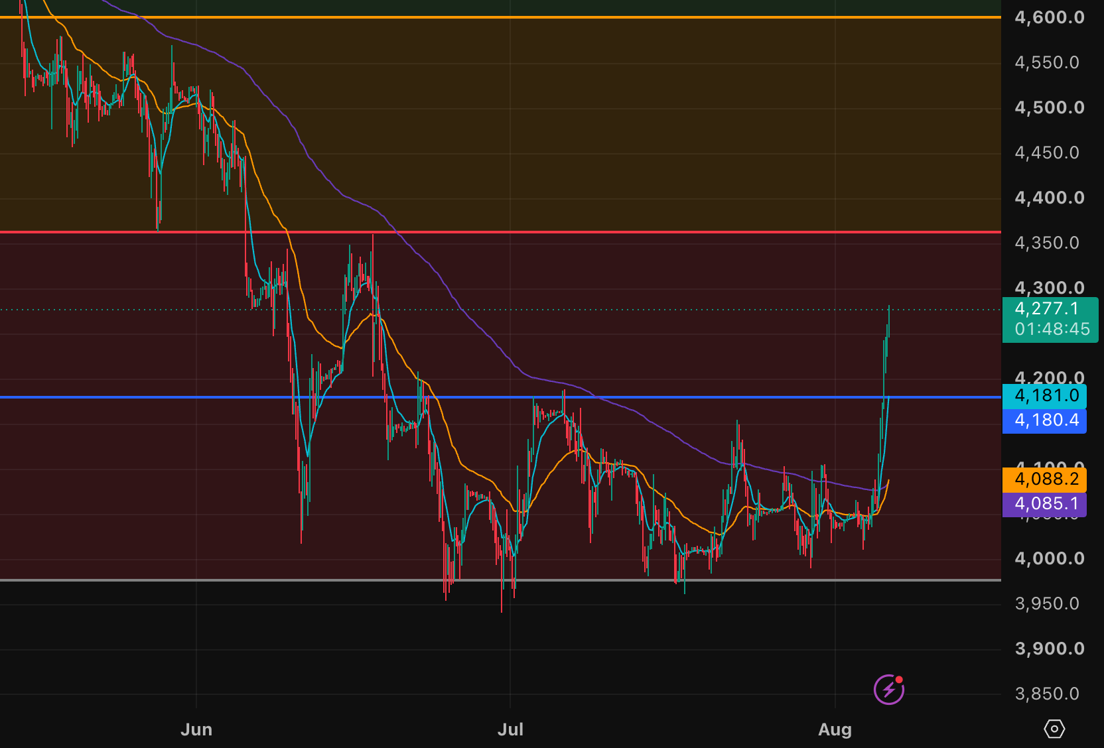
Task: Tap the purple lightning bolt icon
Action: coord(889,690)
